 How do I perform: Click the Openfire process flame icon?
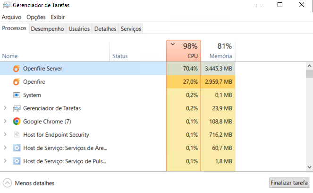pyautogui.click(x=17, y=82)
